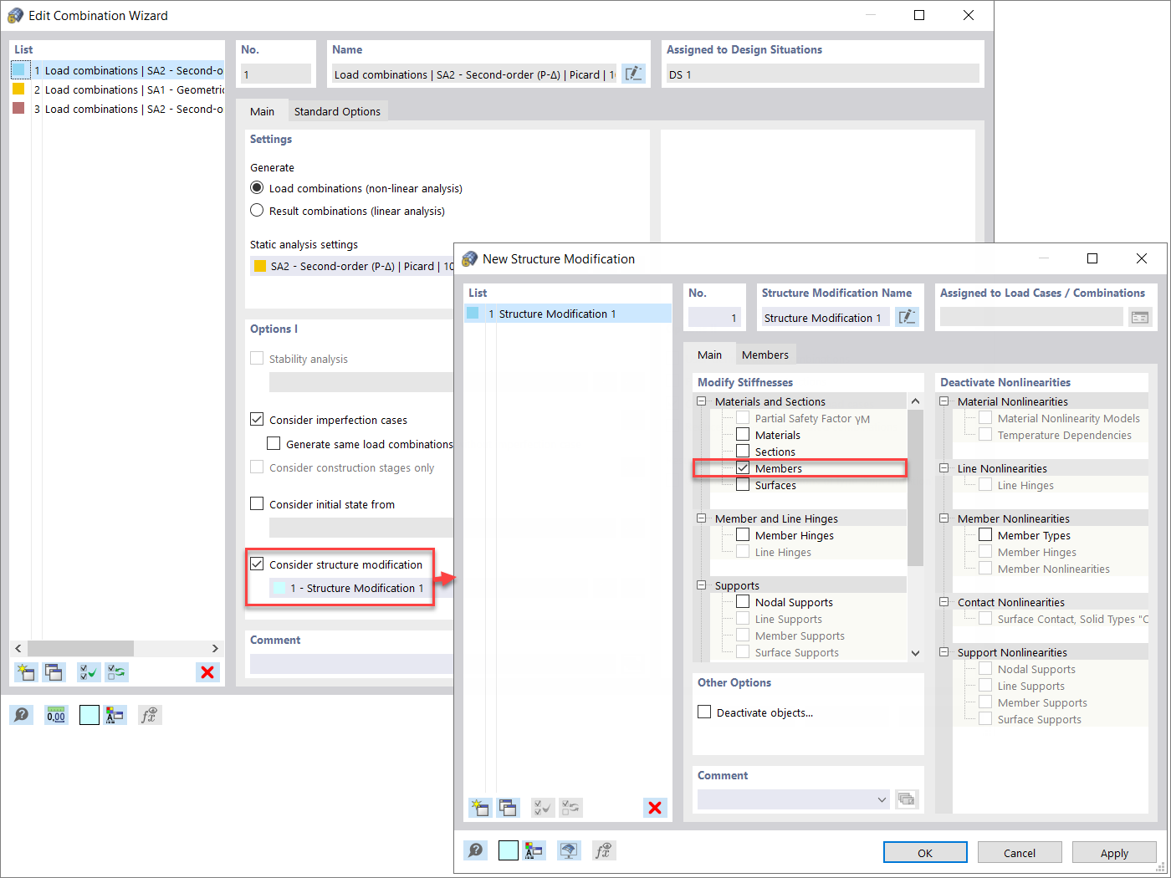1171x878 pixels.
Task: Toggle Consider structure modification checkbox
Action: (x=257, y=564)
